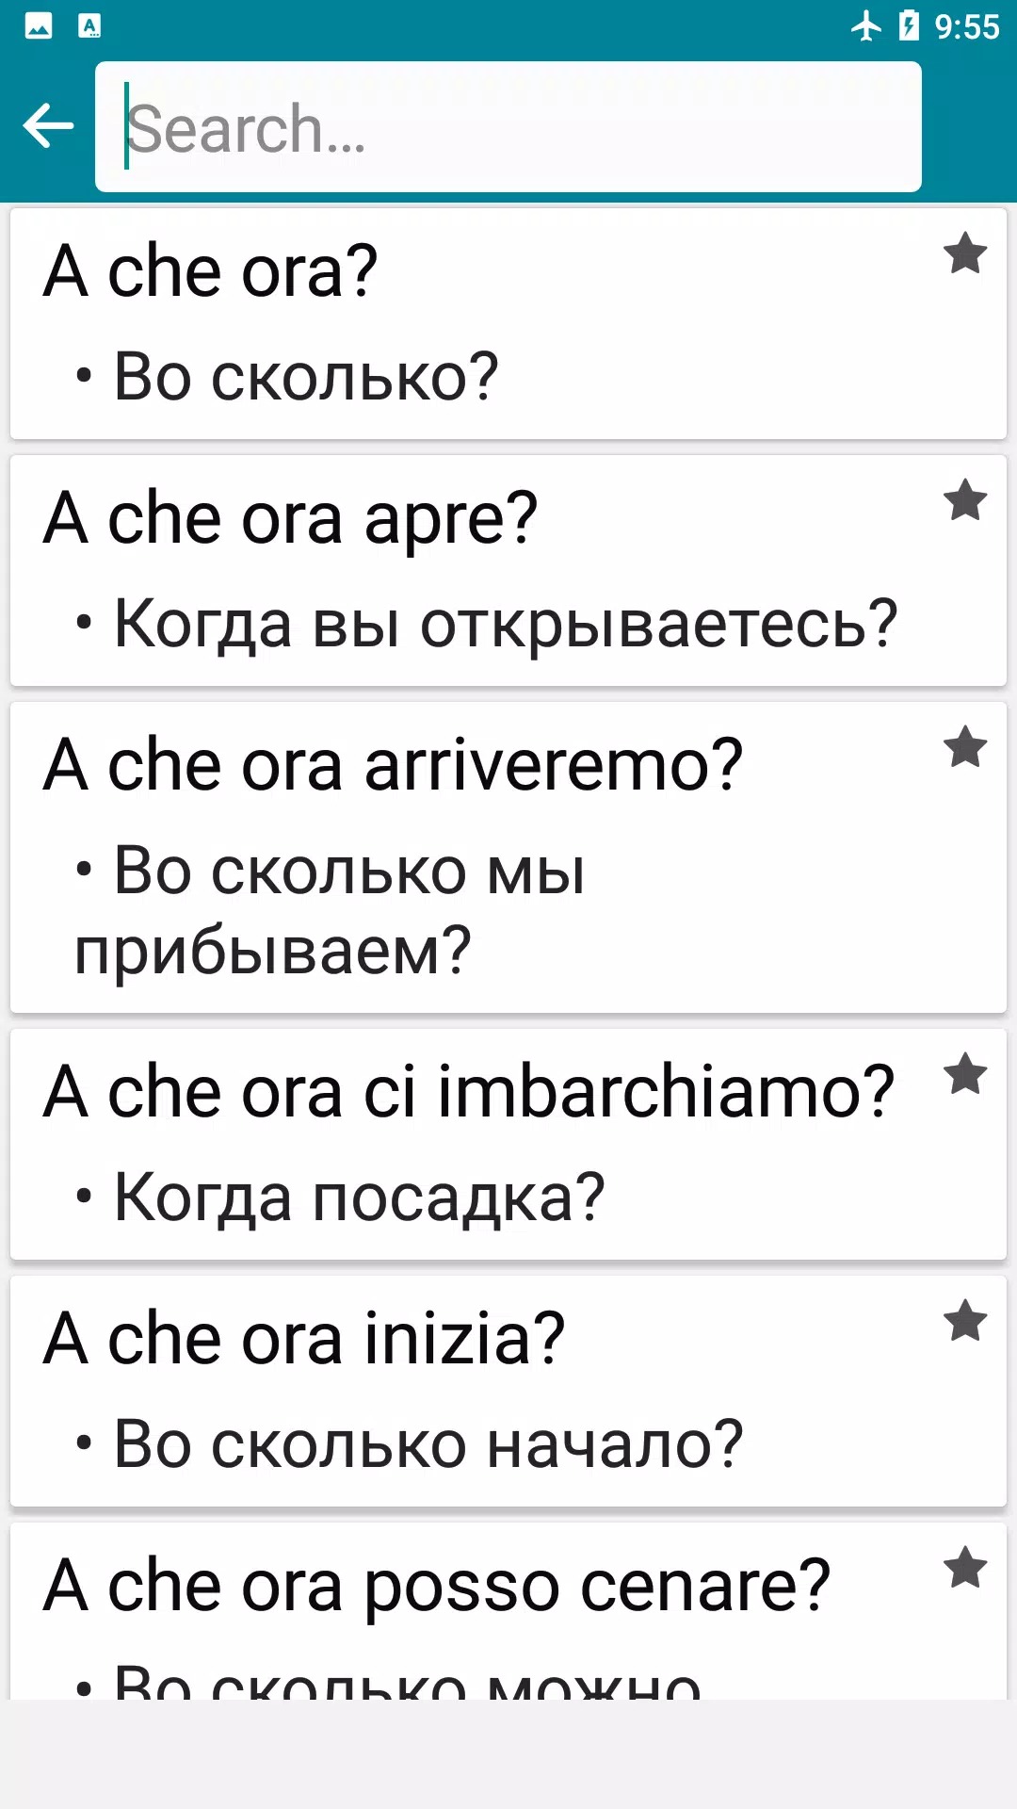This screenshot has height=1809, width=1017.
Task: Mark "A che ora ci imbarchiamo?" as favorite
Action: click(x=965, y=1075)
